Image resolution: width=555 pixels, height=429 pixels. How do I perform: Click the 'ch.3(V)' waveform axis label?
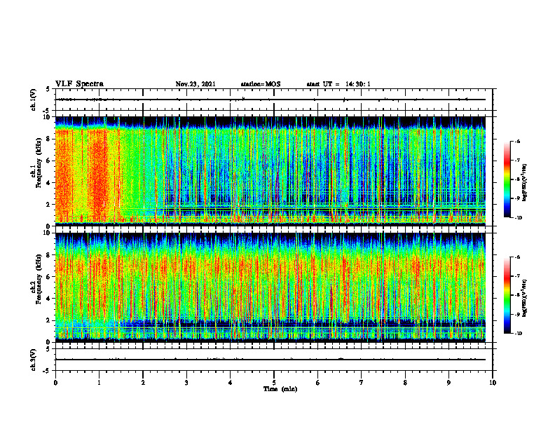[33, 360]
